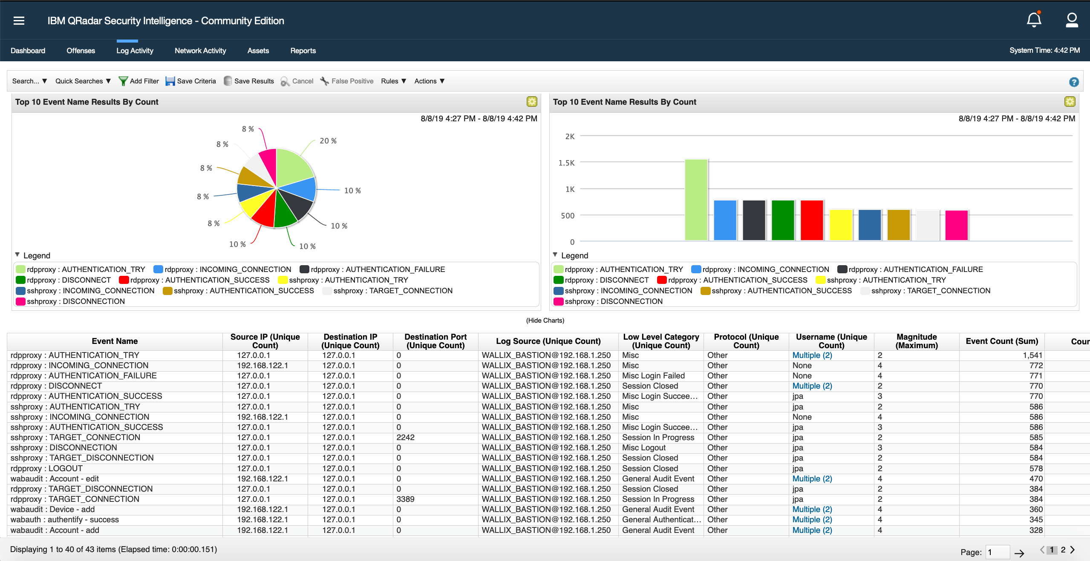Open Multiple (2) for wabaudit Account - edit
This screenshot has width=1090, height=561.
tap(812, 478)
